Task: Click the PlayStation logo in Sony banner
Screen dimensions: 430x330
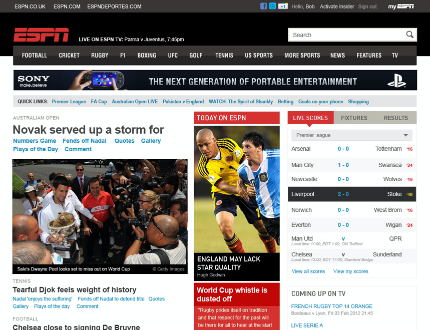Action: pyautogui.click(x=396, y=81)
